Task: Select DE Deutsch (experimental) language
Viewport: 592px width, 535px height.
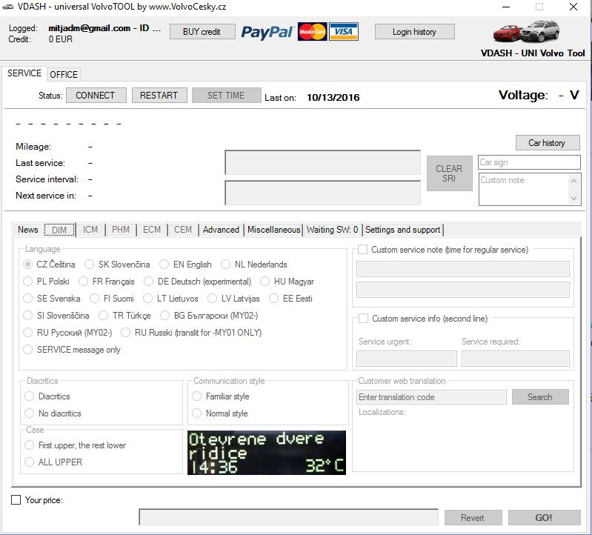Action: pyautogui.click(x=198, y=282)
